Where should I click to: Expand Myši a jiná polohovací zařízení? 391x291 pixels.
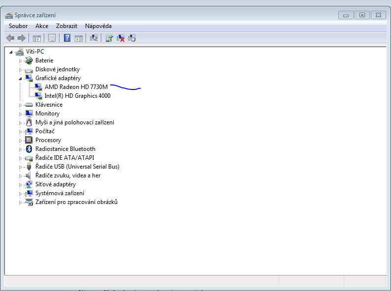(x=20, y=123)
